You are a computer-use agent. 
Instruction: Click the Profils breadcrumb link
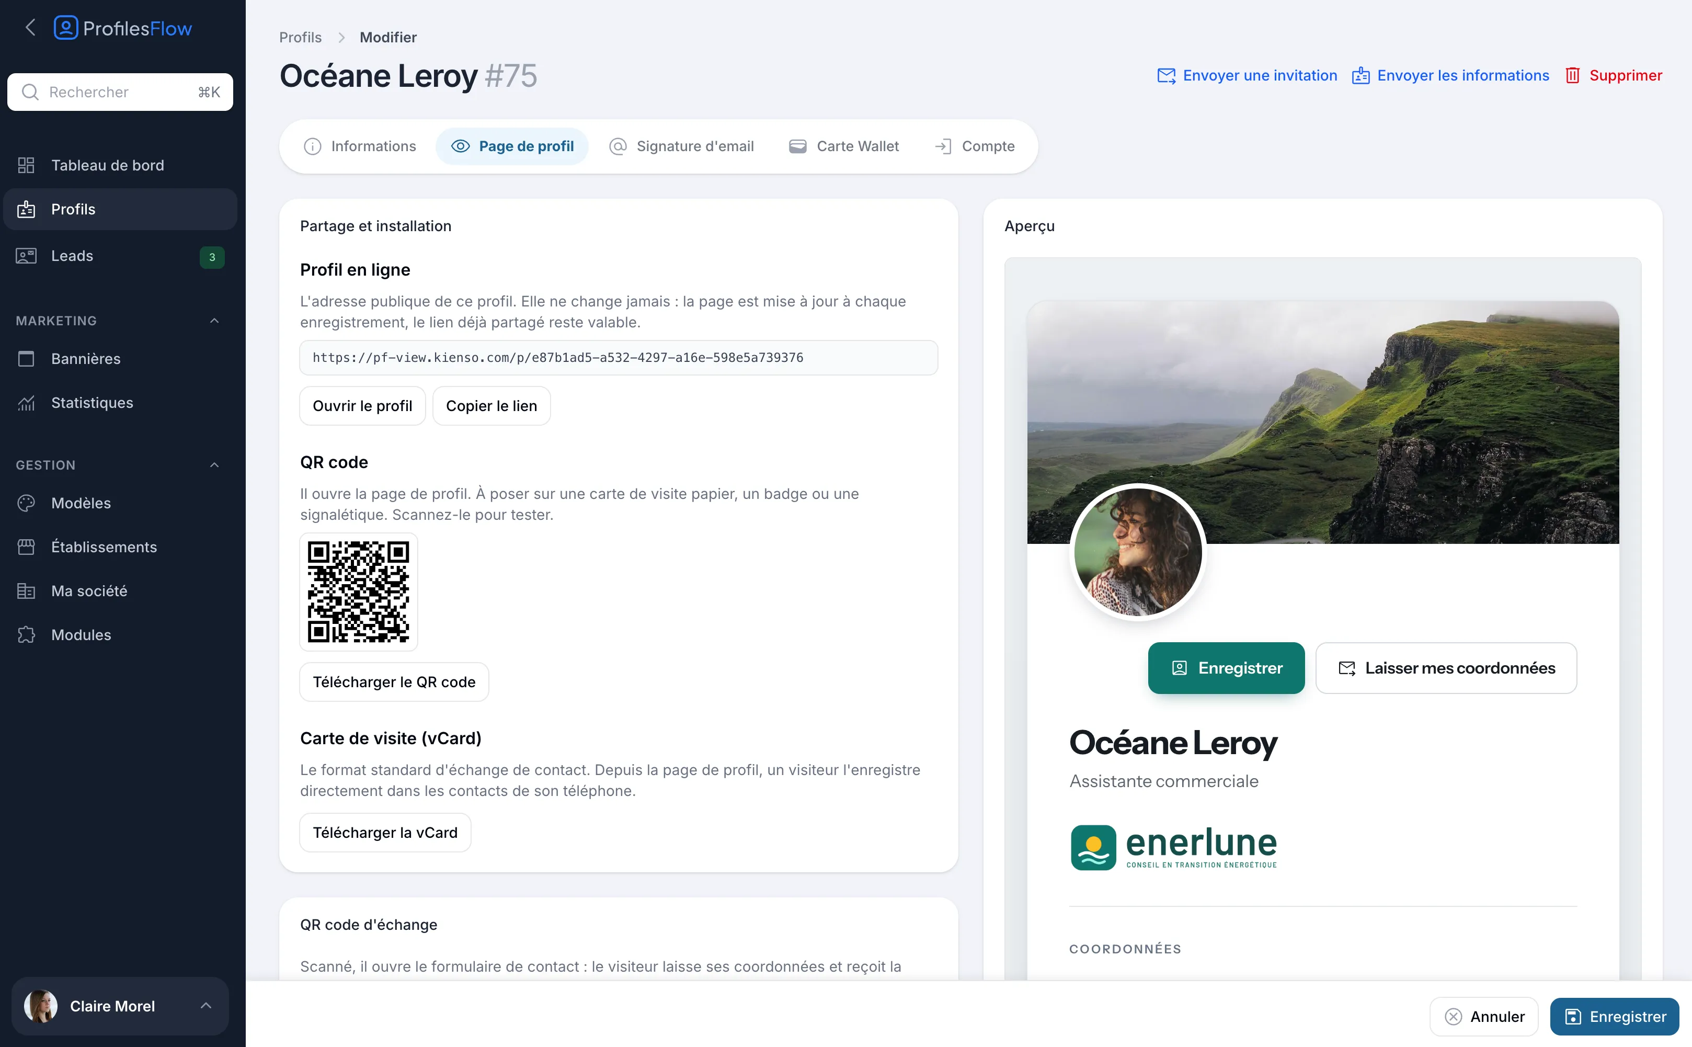[x=301, y=38]
